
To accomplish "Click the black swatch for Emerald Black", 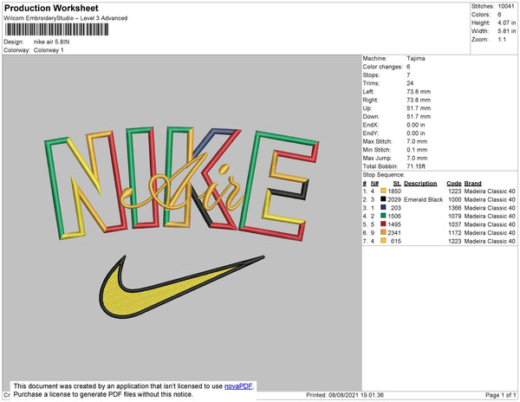I will (x=383, y=199).
